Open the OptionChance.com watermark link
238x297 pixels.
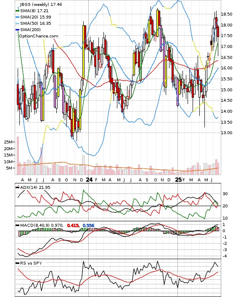[x=38, y=36]
